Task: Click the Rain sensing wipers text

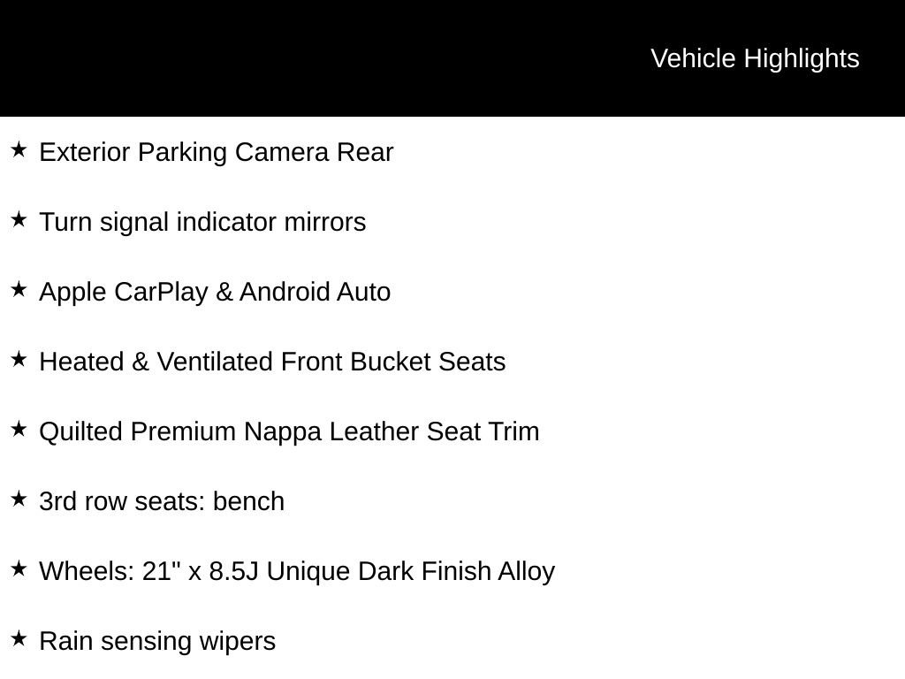Action: coord(157,641)
